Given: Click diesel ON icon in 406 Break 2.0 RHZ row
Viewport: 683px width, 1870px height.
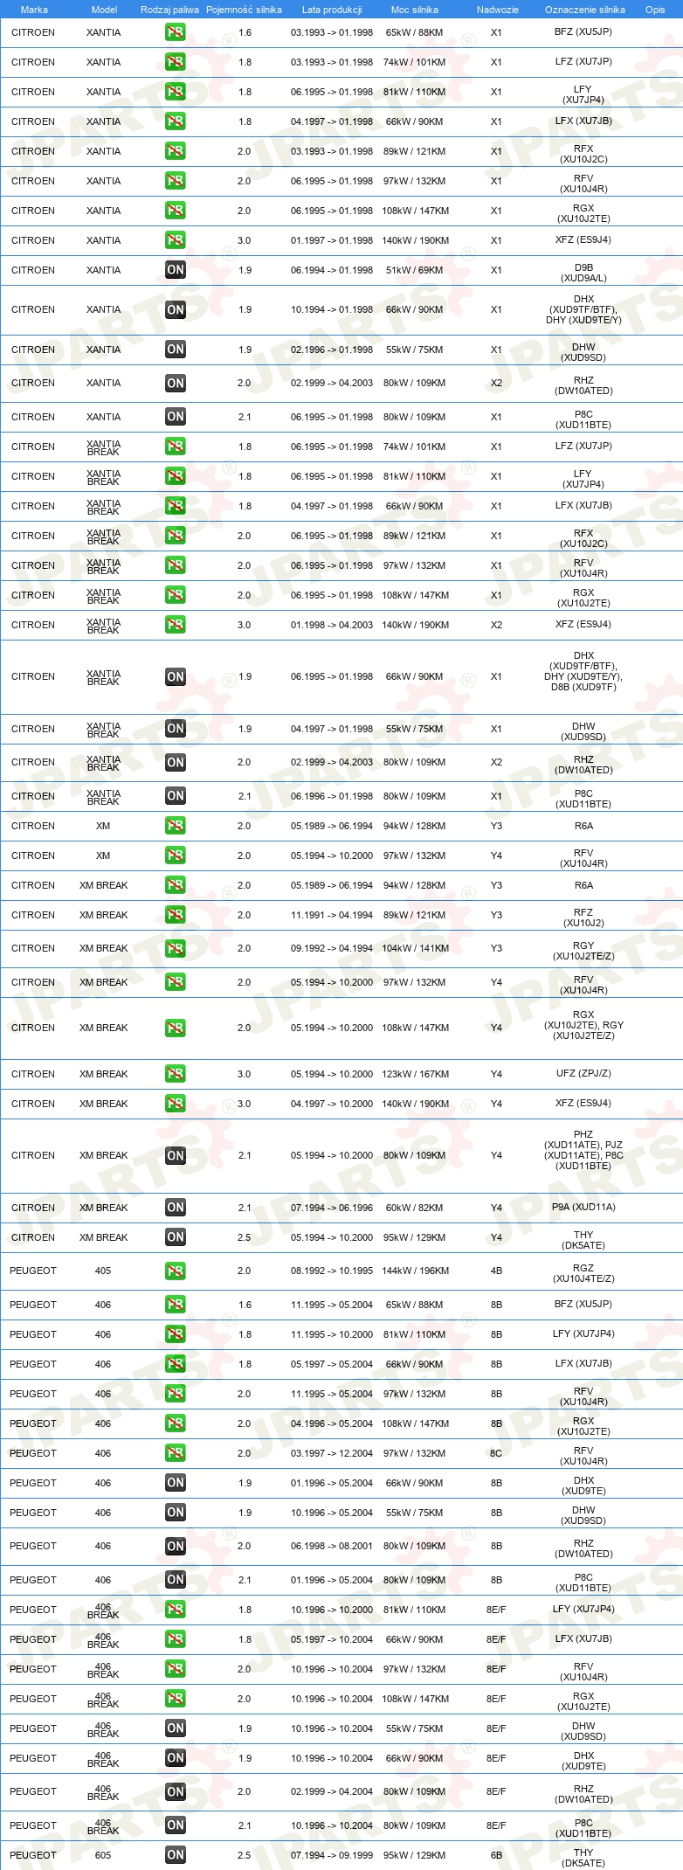Looking at the screenshot, I should point(176,1792).
